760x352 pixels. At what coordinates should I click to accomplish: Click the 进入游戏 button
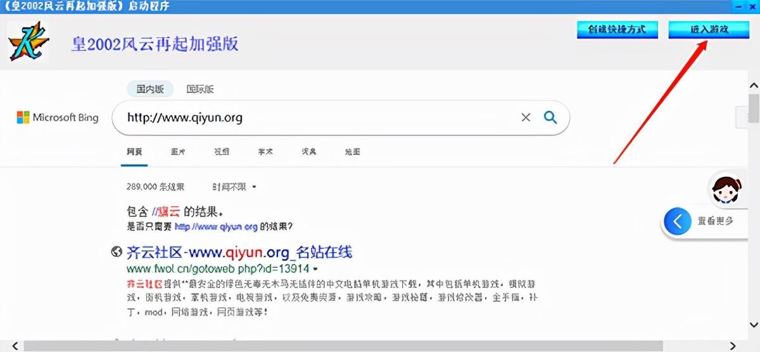click(x=709, y=30)
